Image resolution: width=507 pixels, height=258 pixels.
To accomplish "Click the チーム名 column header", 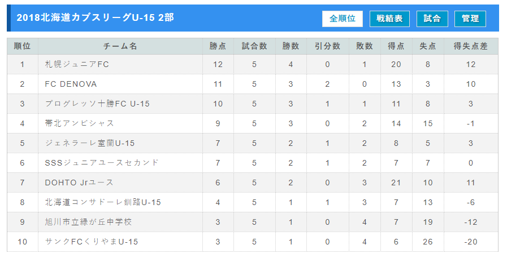I will [x=120, y=46].
